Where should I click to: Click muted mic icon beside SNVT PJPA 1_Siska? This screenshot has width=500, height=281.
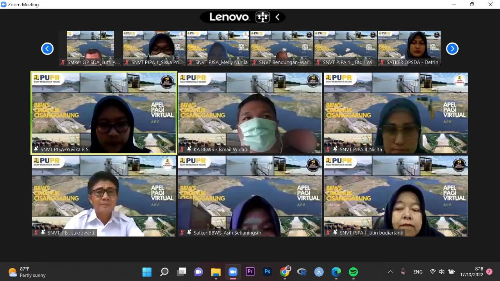coord(127,62)
